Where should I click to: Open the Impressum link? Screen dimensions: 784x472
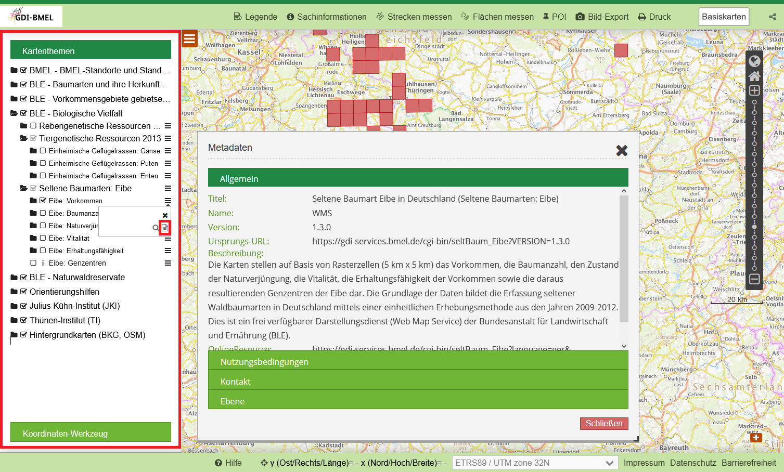point(644,463)
